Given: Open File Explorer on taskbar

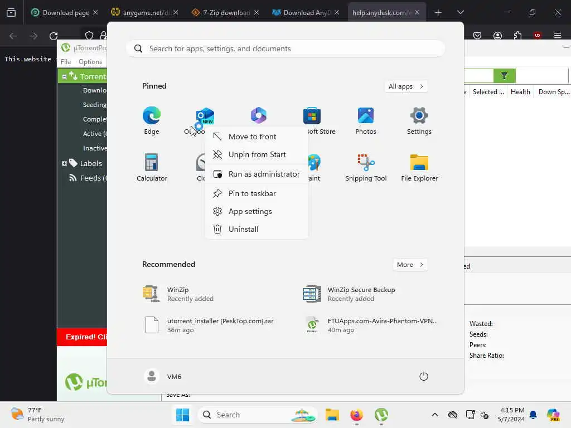Looking at the screenshot, I should pos(332,415).
